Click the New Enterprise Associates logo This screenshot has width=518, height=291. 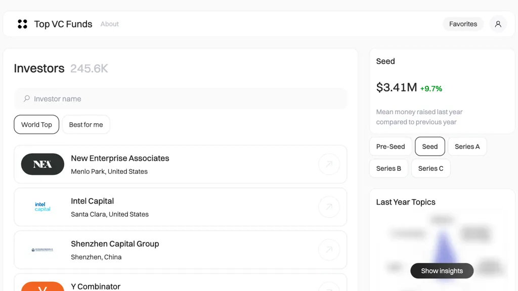point(42,164)
